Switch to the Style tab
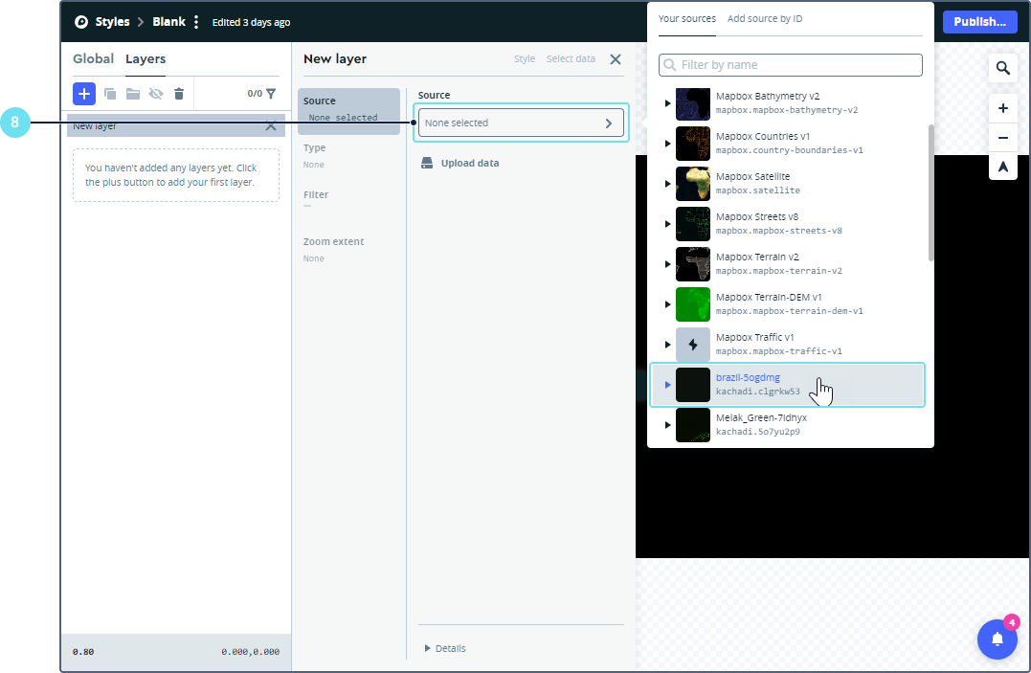The height and width of the screenshot is (673, 1031). pos(524,58)
